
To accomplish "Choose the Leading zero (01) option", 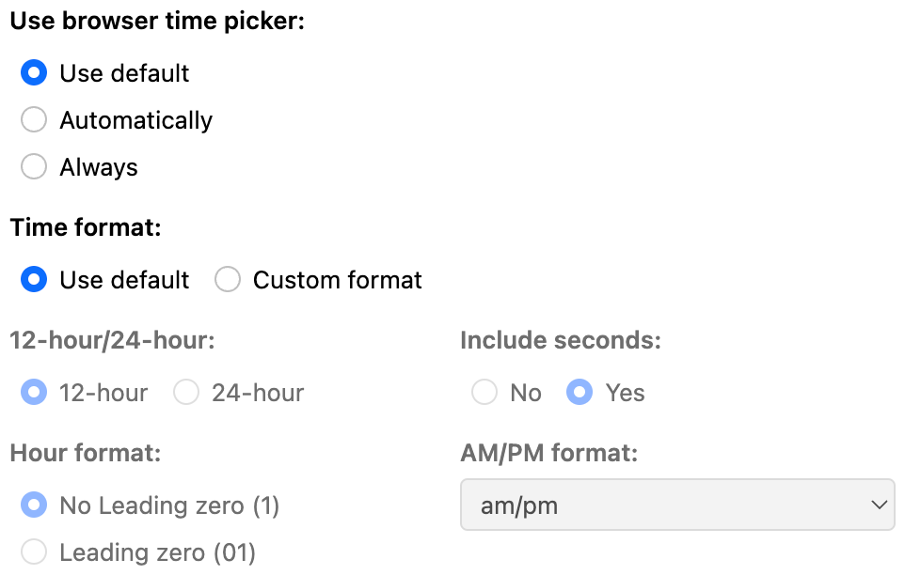I will click(34, 552).
